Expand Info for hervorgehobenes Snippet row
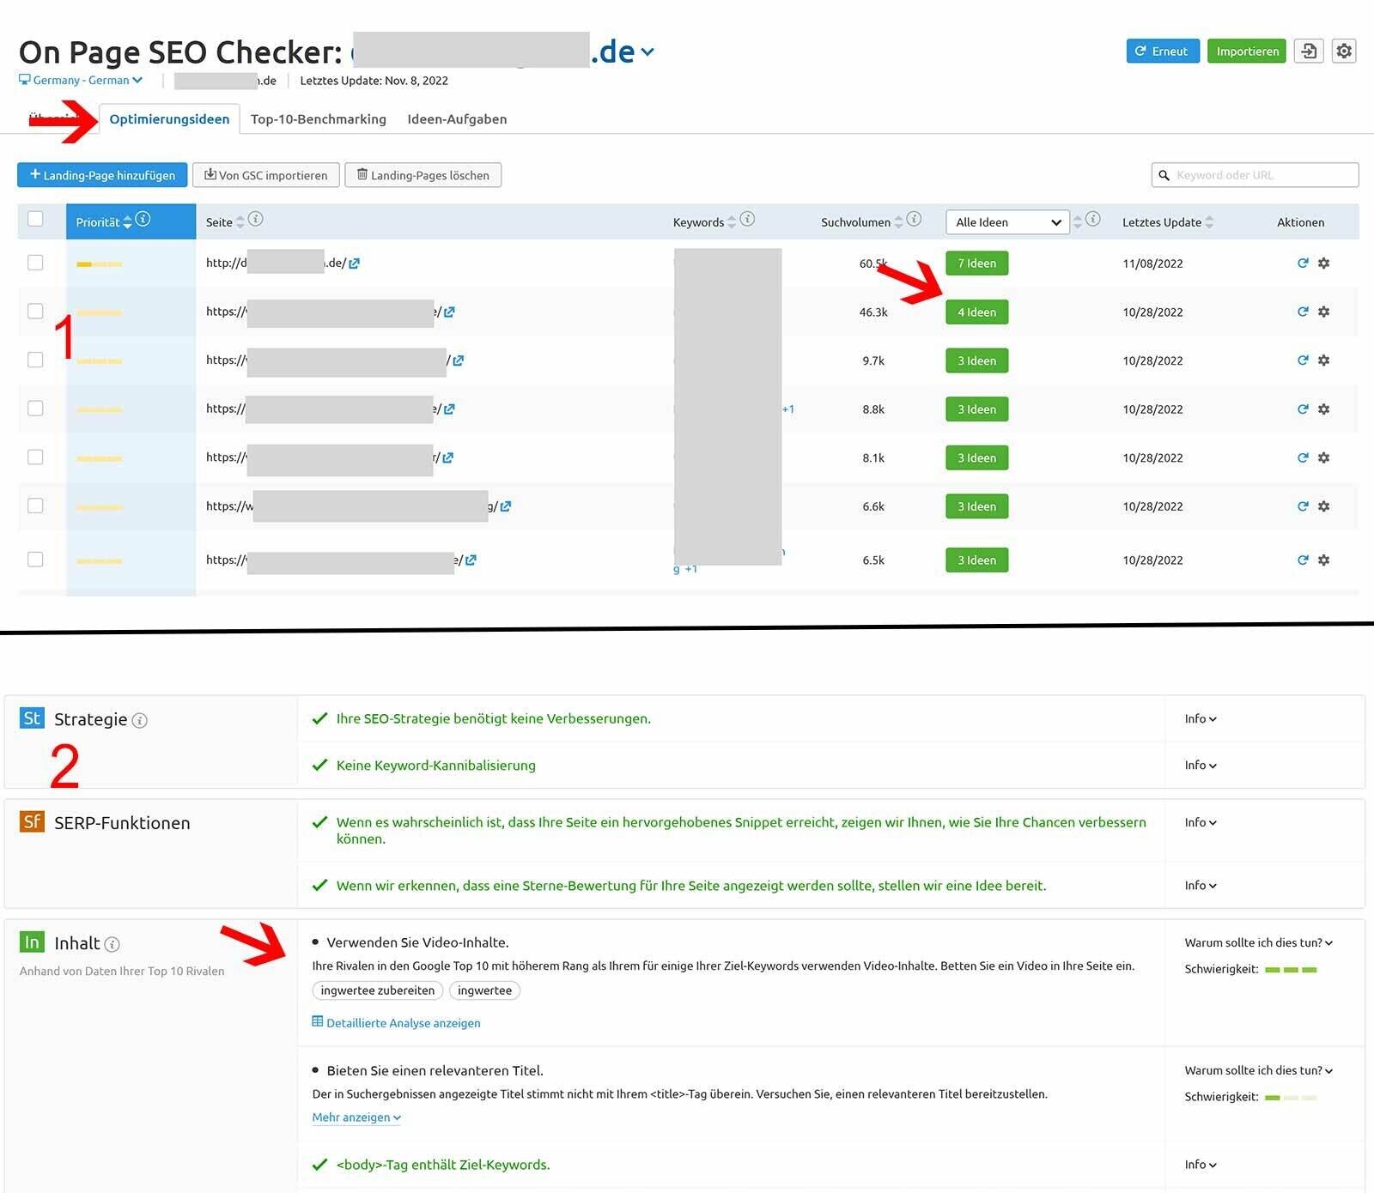 coord(1201,822)
